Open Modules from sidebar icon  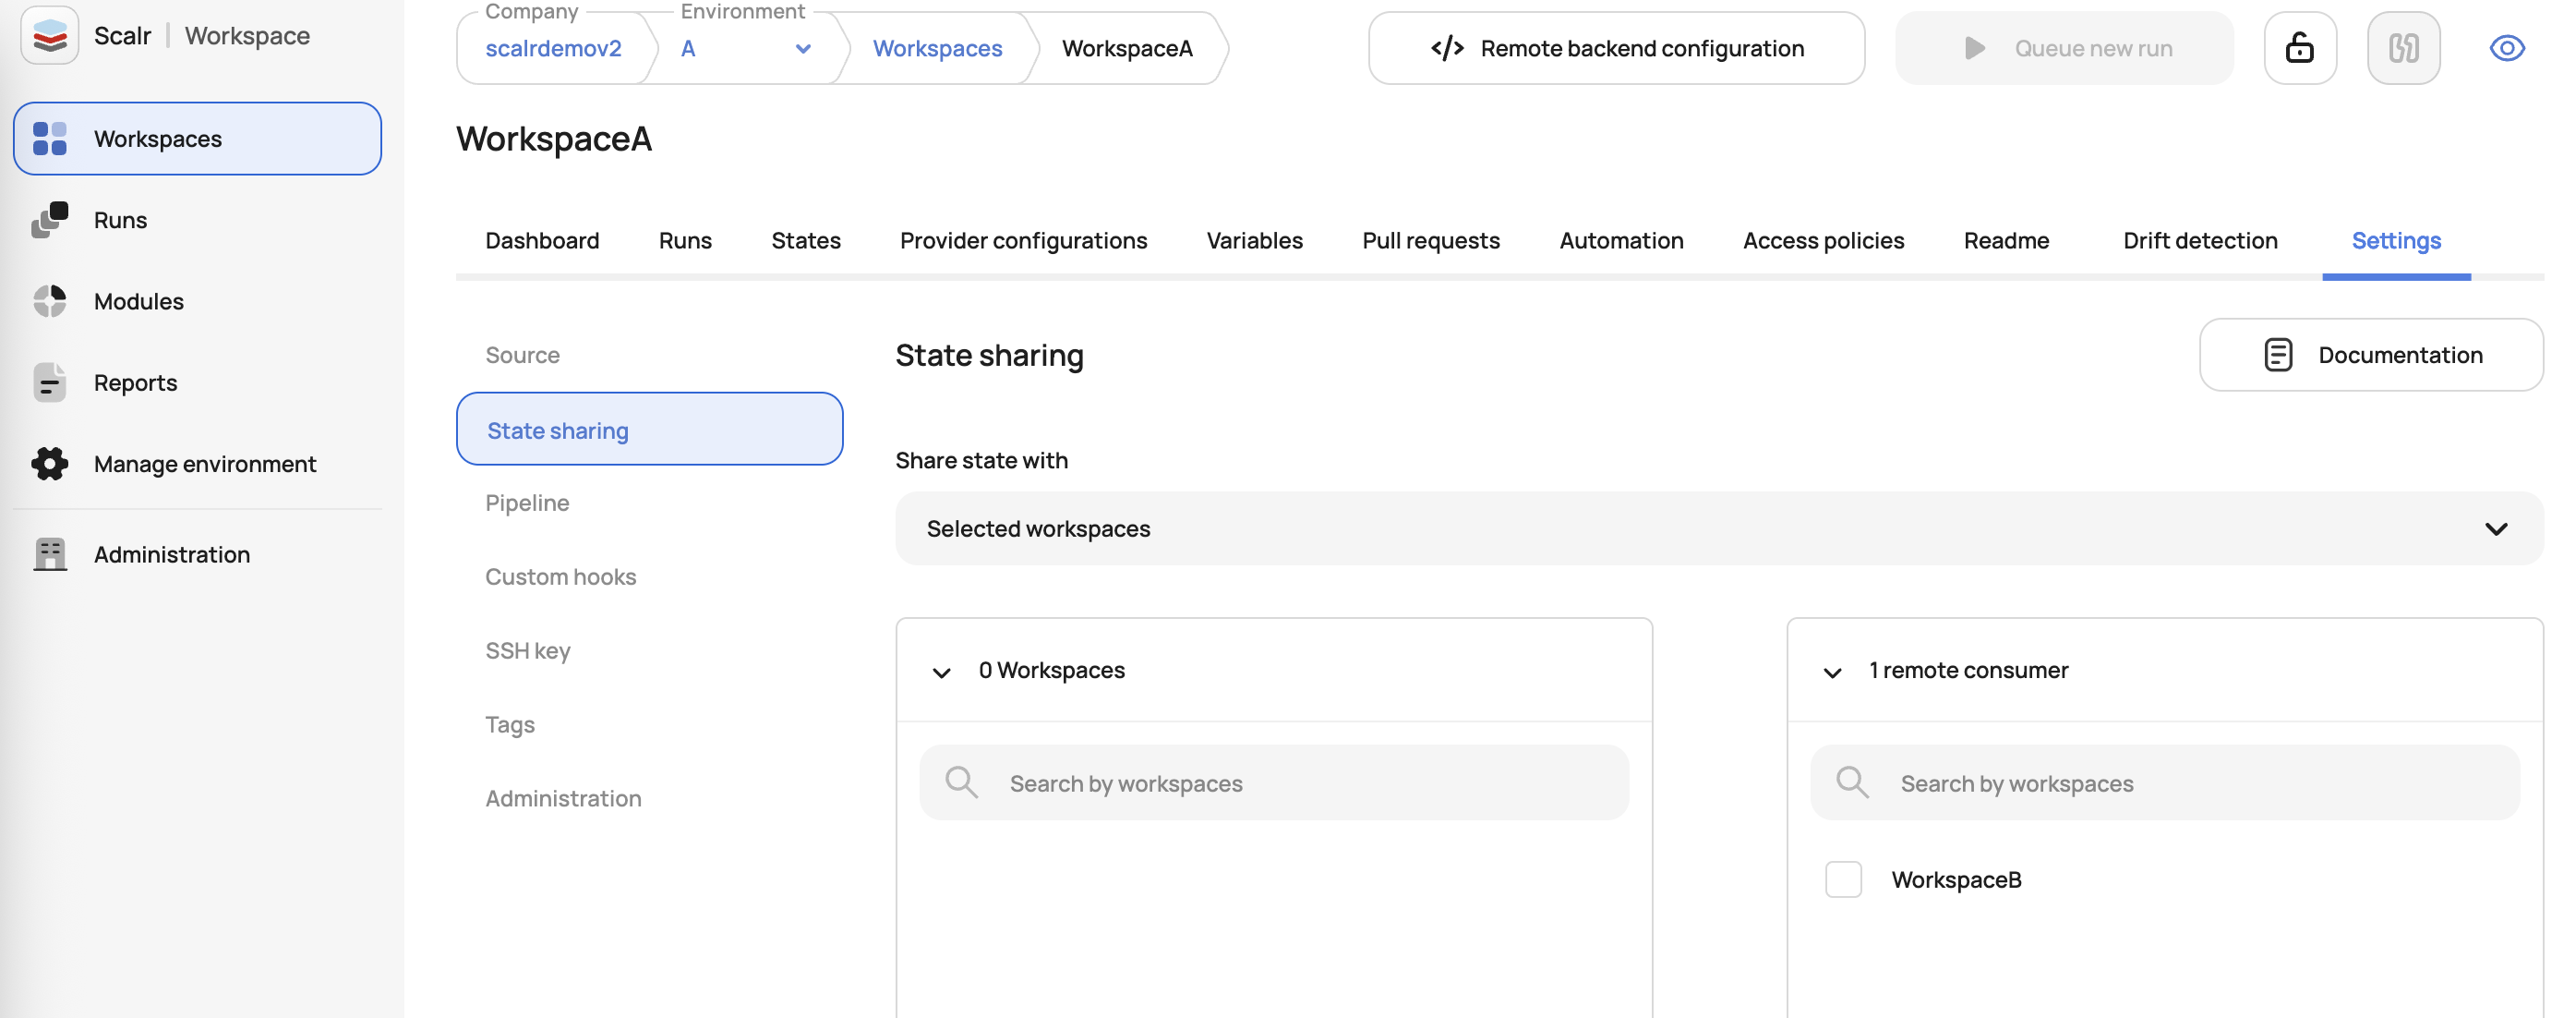click(49, 300)
